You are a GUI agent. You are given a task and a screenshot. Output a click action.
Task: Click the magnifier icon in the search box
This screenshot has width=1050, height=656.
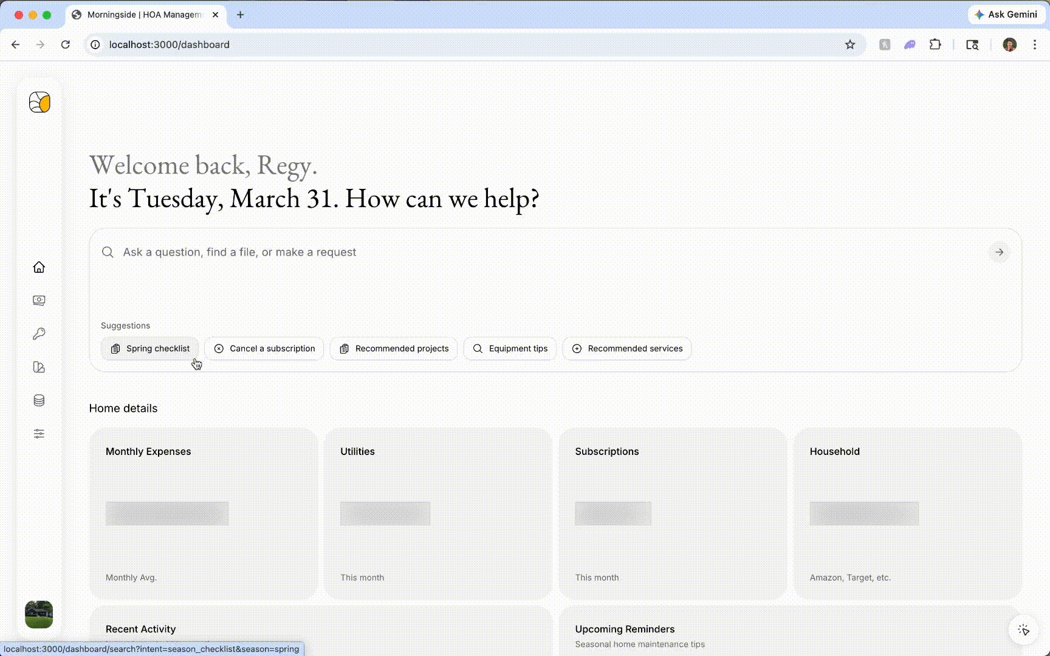pyautogui.click(x=108, y=252)
